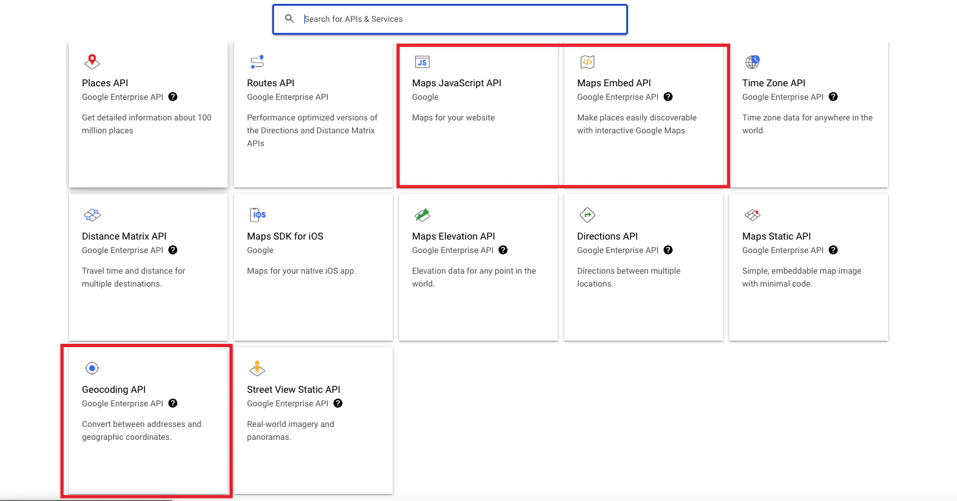Click 'Google Enterprise API' label under Routes API

point(288,97)
